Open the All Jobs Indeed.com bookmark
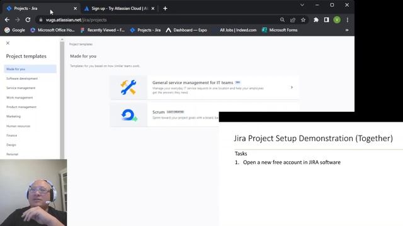Viewport: 403px width, 226px height. pyautogui.click(x=238, y=30)
